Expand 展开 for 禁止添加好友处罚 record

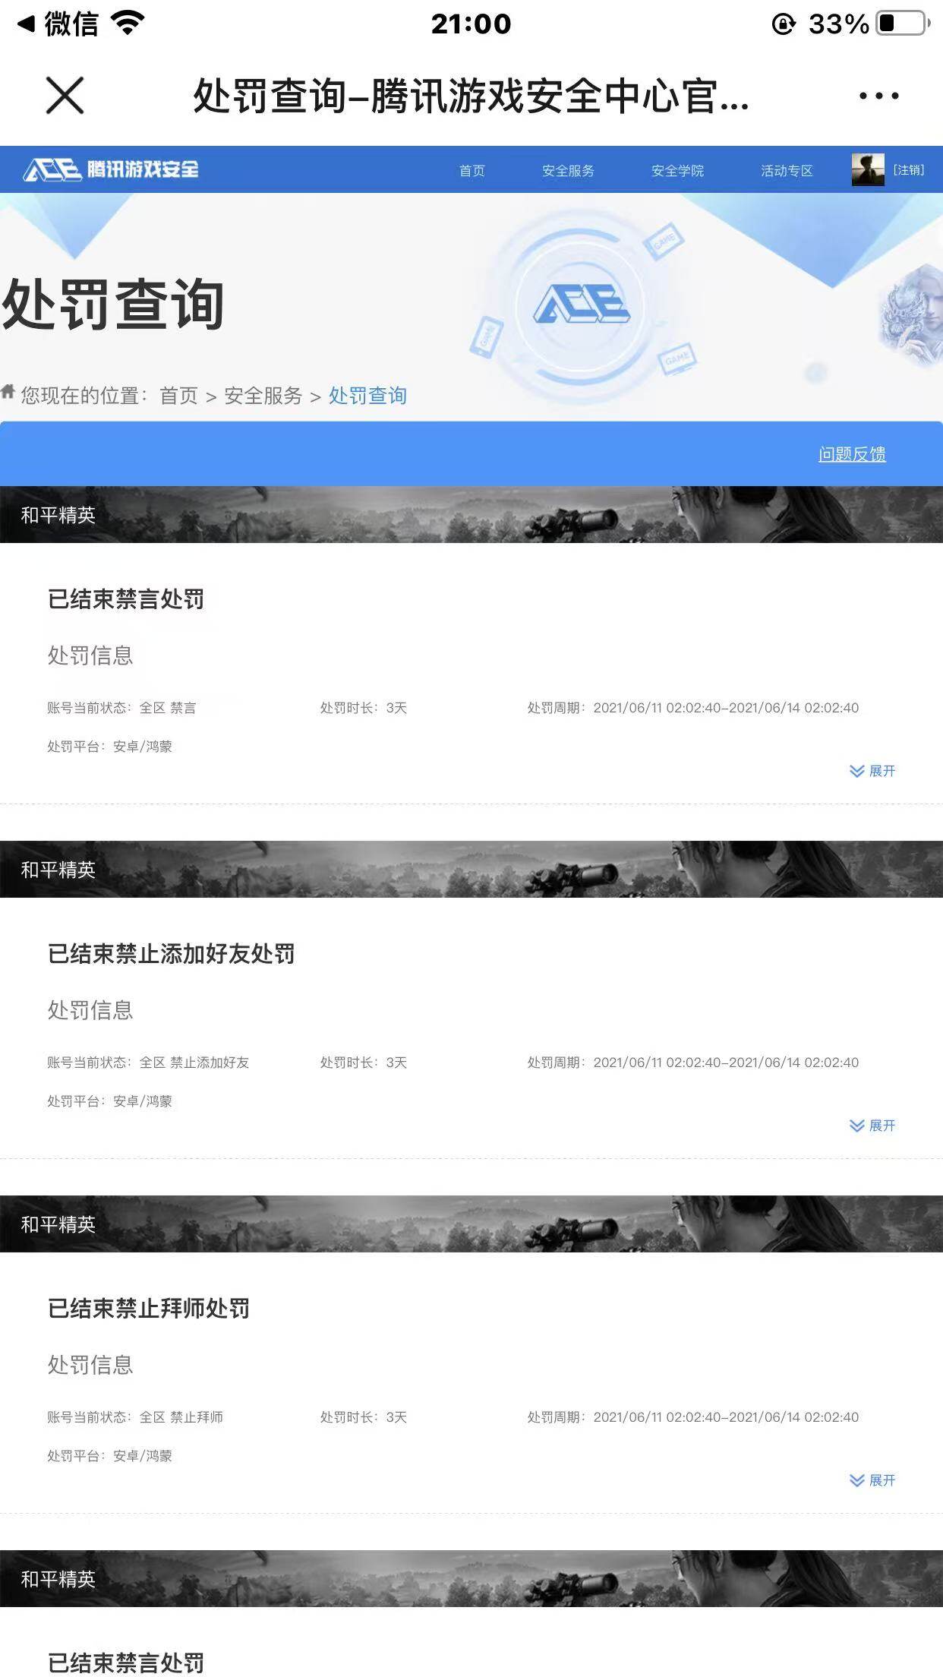click(872, 1126)
